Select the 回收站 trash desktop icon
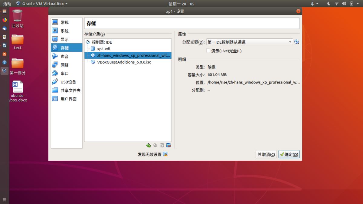 pos(18,18)
